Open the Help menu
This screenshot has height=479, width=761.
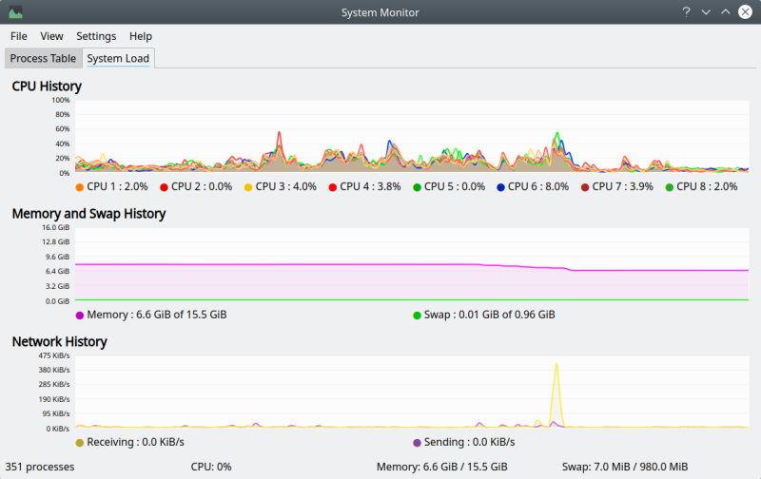(141, 36)
